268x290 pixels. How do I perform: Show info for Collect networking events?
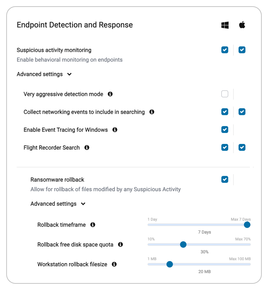pyautogui.click(x=152, y=112)
